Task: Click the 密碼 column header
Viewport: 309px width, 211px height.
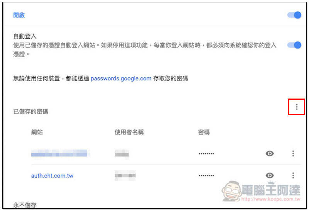Action: coord(204,132)
